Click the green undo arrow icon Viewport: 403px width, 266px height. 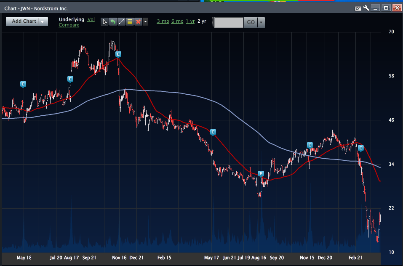(x=113, y=22)
